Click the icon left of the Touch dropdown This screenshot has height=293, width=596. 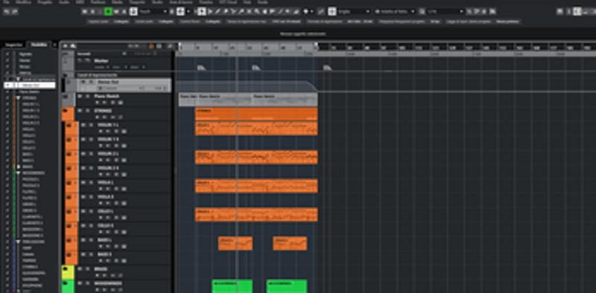(x=133, y=12)
